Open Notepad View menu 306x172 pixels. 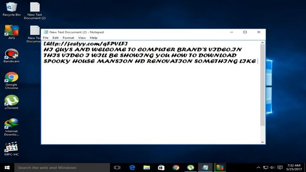[x=82, y=38]
